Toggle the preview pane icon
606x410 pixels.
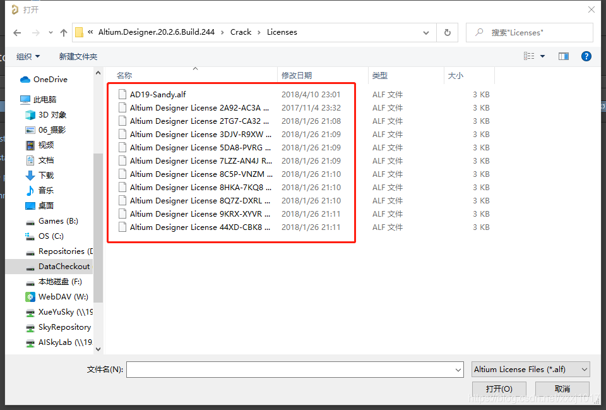tap(564, 56)
